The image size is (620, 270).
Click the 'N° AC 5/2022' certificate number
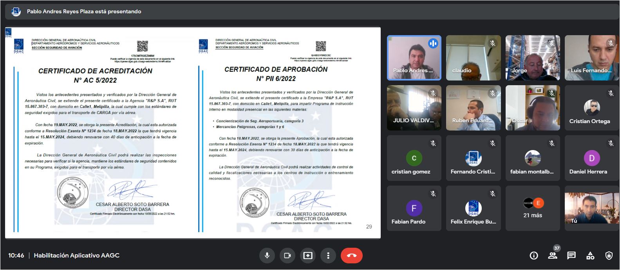(x=95, y=80)
